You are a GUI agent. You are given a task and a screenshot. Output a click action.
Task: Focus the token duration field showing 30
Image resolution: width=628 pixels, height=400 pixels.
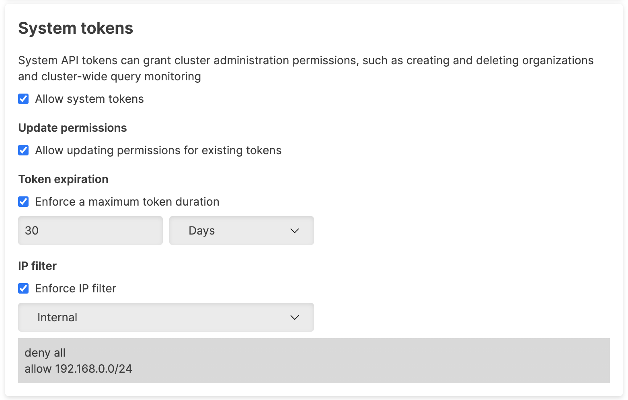click(90, 231)
